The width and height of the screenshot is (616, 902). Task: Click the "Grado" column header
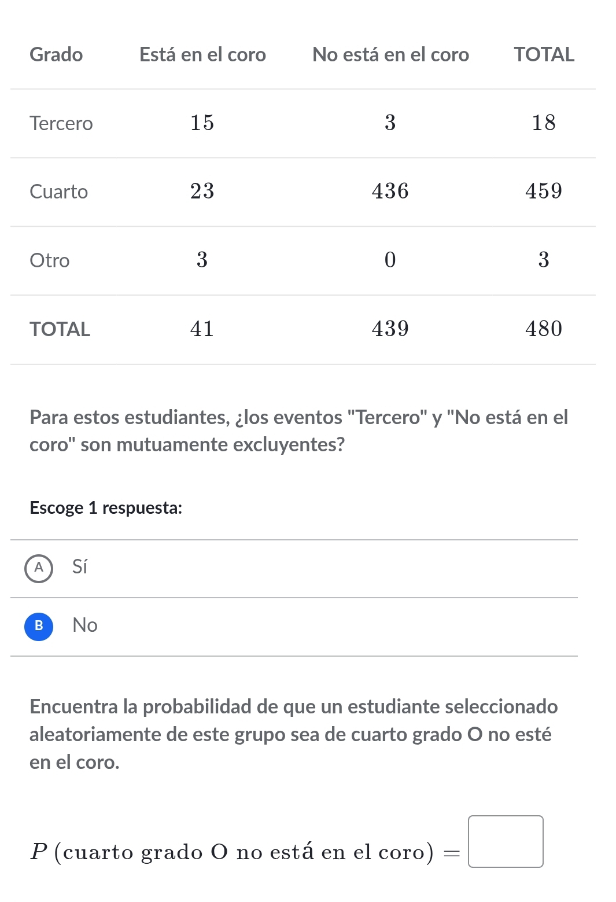tap(56, 54)
